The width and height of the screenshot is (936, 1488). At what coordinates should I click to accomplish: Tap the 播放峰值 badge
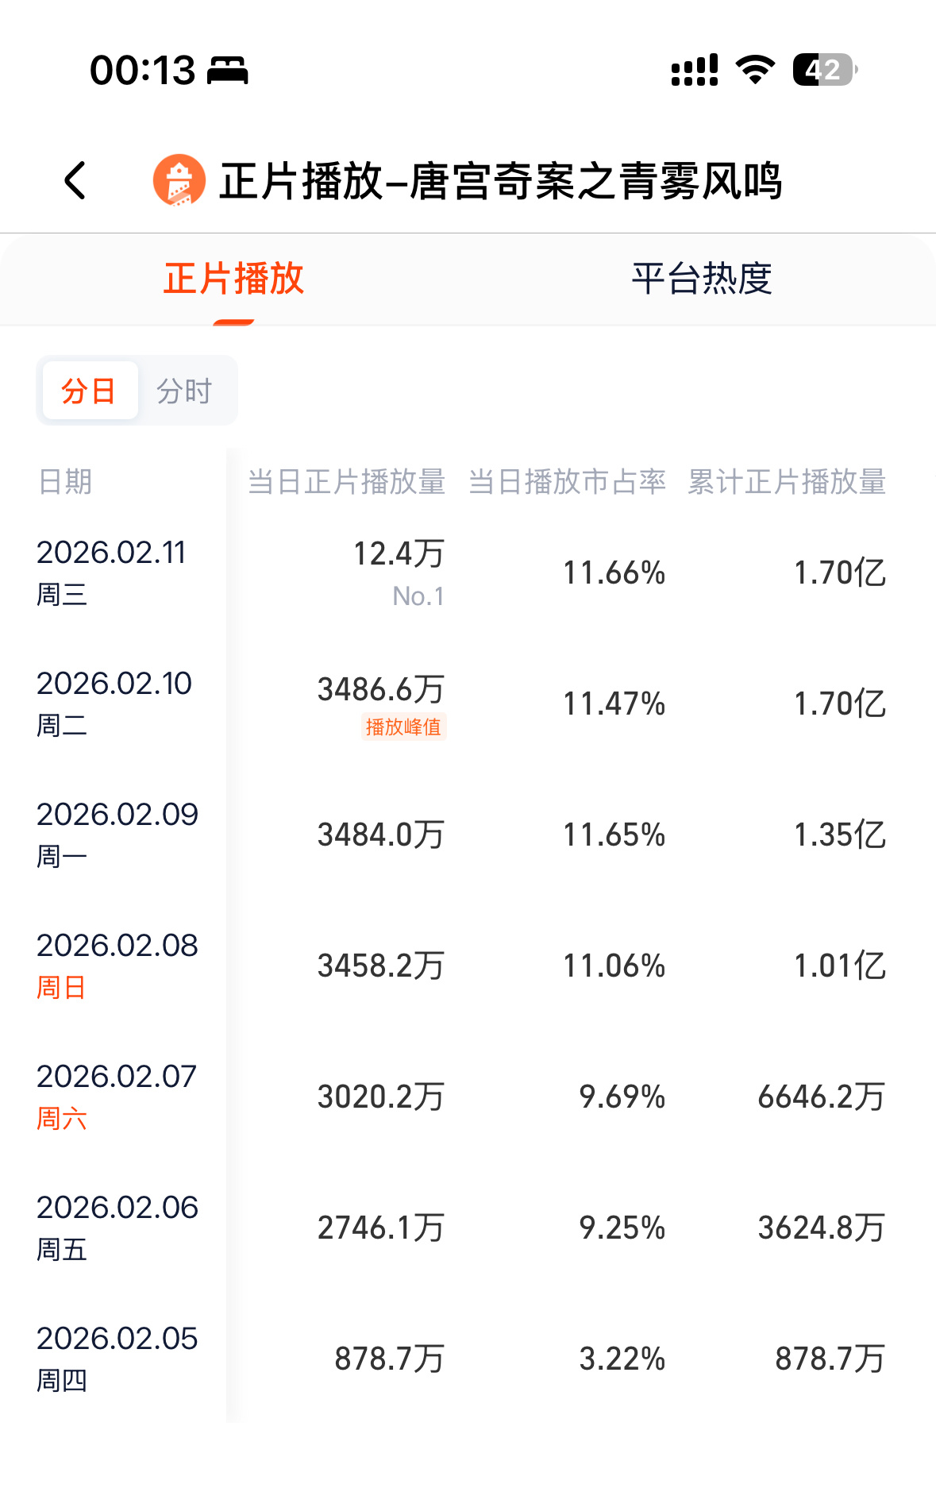pyautogui.click(x=403, y=727)
